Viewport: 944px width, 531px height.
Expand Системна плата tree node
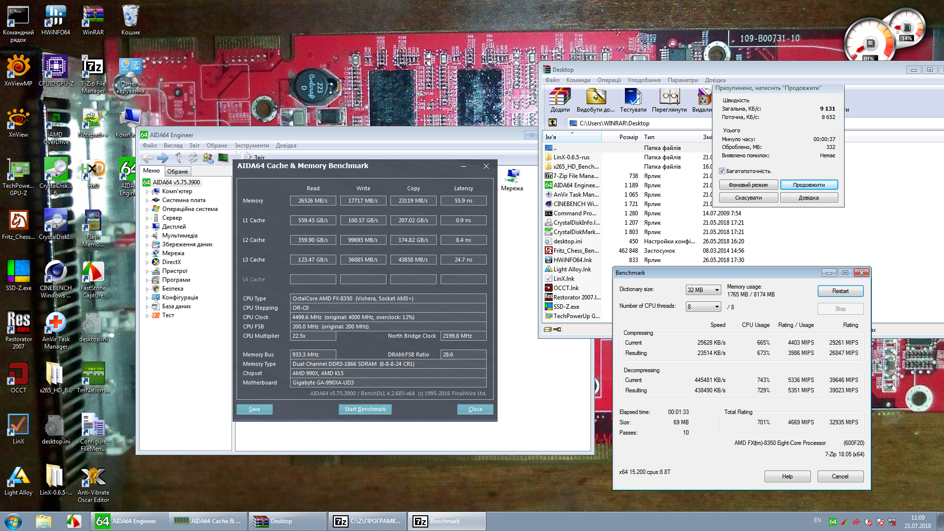147,201
